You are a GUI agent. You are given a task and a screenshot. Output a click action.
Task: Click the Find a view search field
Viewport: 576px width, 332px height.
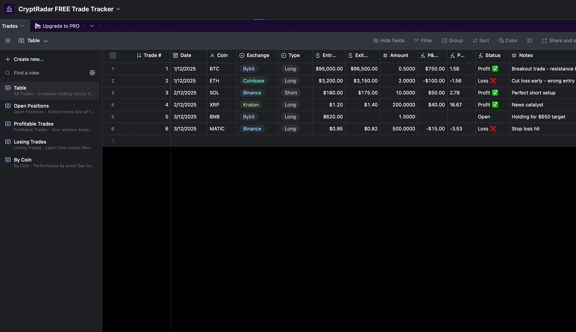26,73
